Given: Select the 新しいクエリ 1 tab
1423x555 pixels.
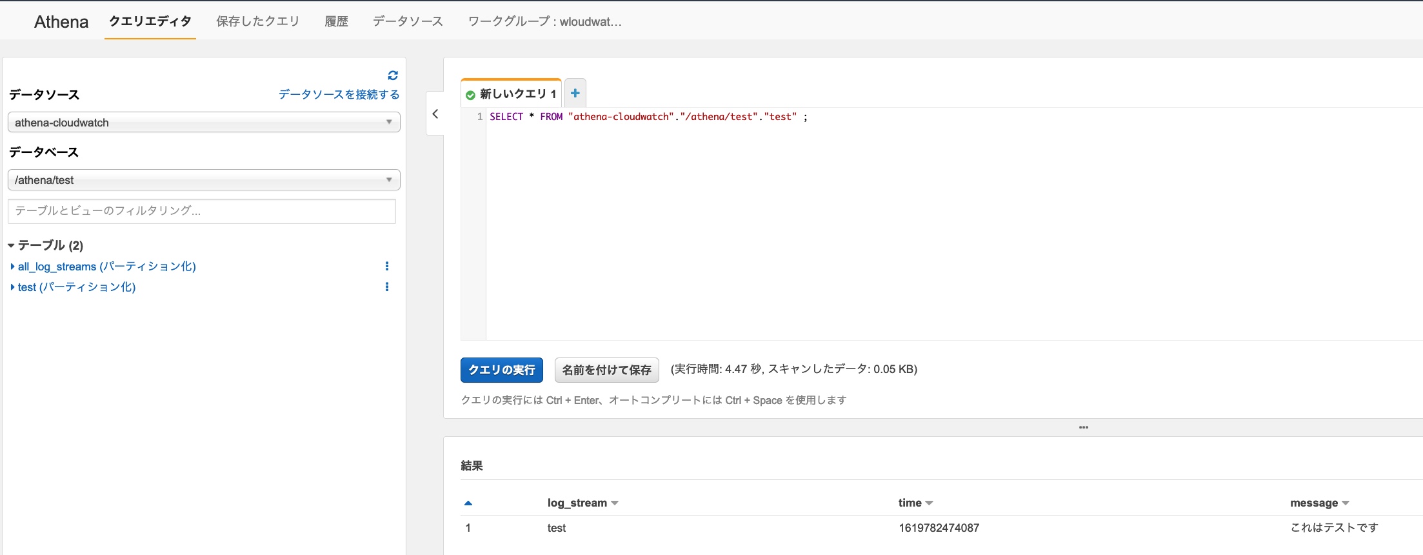Looking at the screenshot, I should tap(511, 94).
